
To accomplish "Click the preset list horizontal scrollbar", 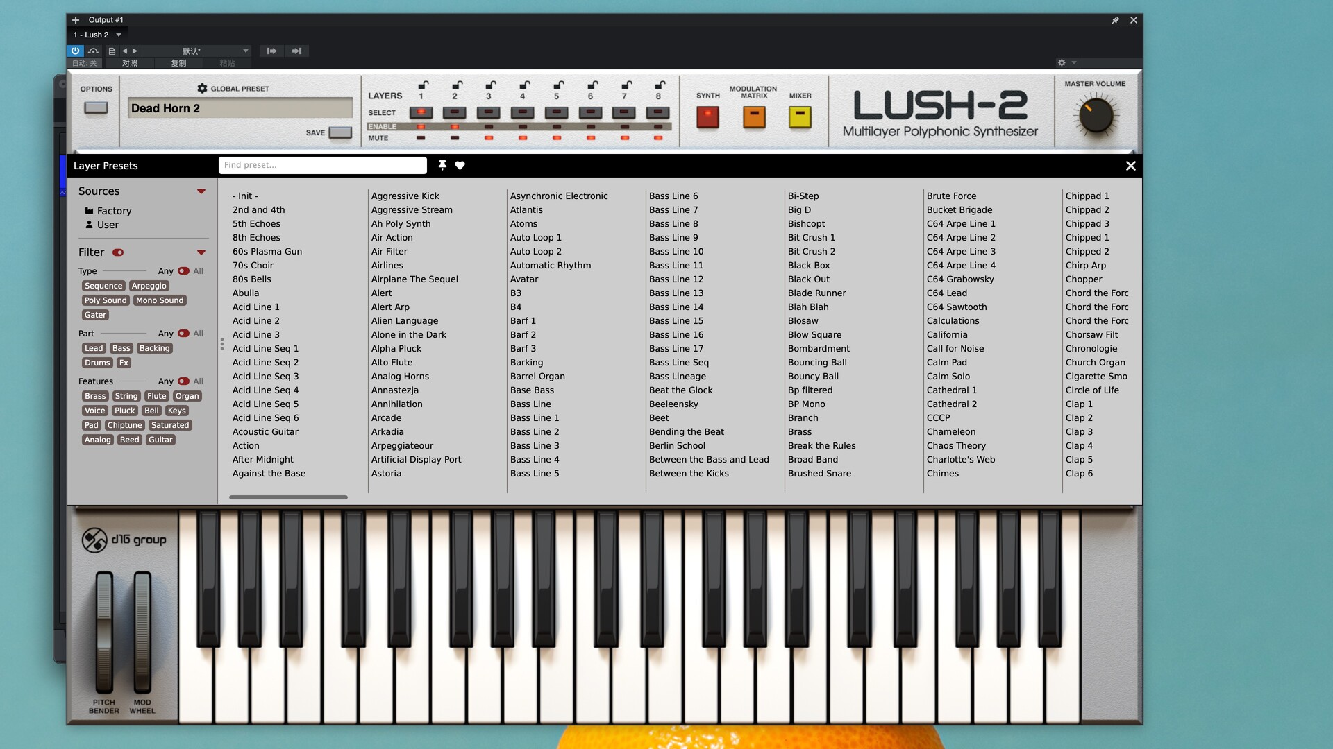I will 288,497.
